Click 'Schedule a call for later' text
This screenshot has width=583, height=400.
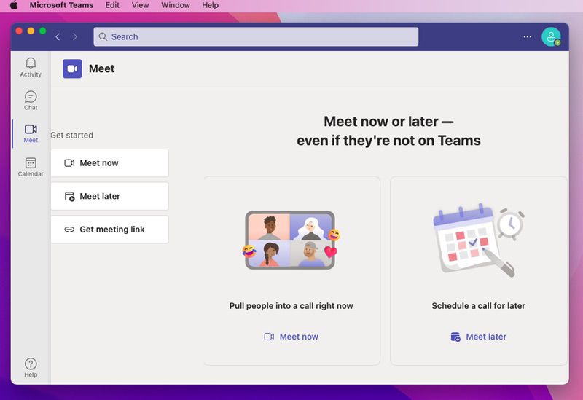pyautogui.click(x=479, y=305)
